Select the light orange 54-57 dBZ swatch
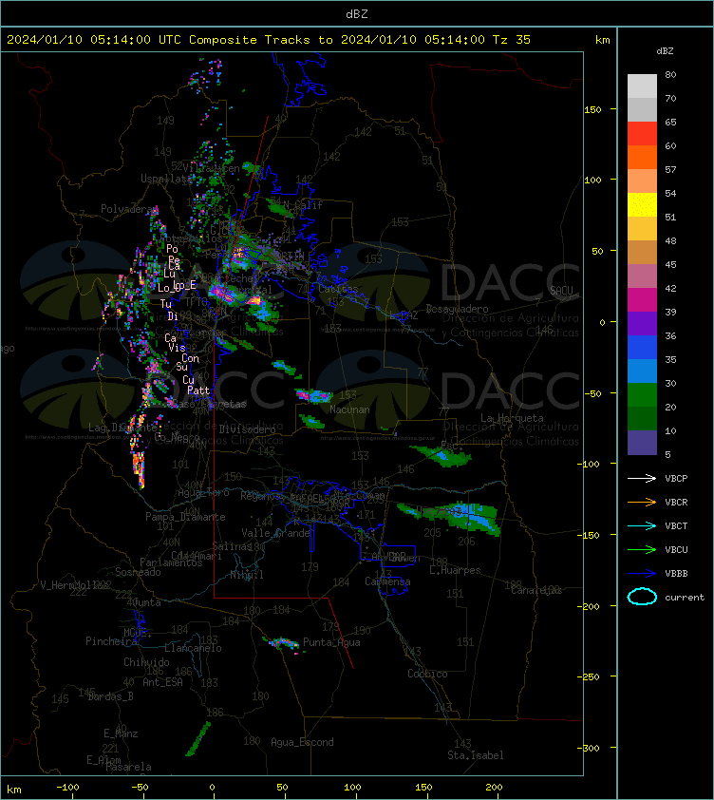714x800 pixels. 642,181
